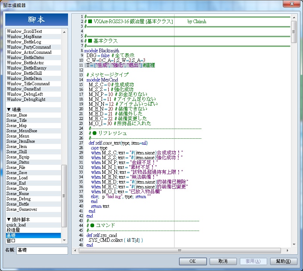303x271 pixels.
Task: Click the script list vertical scrollbar thumb
Action: [64, 196]
